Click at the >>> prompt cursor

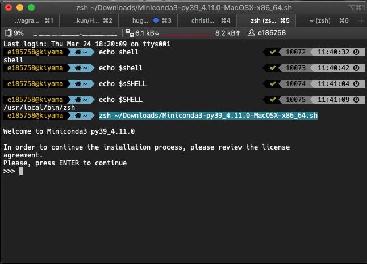point(21,171)
